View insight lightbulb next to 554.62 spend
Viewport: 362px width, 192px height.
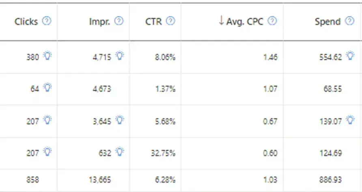click(350, 57)
